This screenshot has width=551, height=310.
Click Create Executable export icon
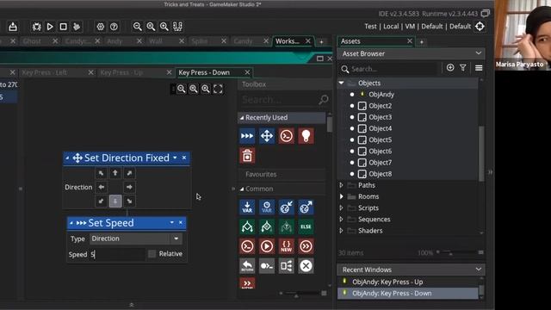click(x=13, y=27)
